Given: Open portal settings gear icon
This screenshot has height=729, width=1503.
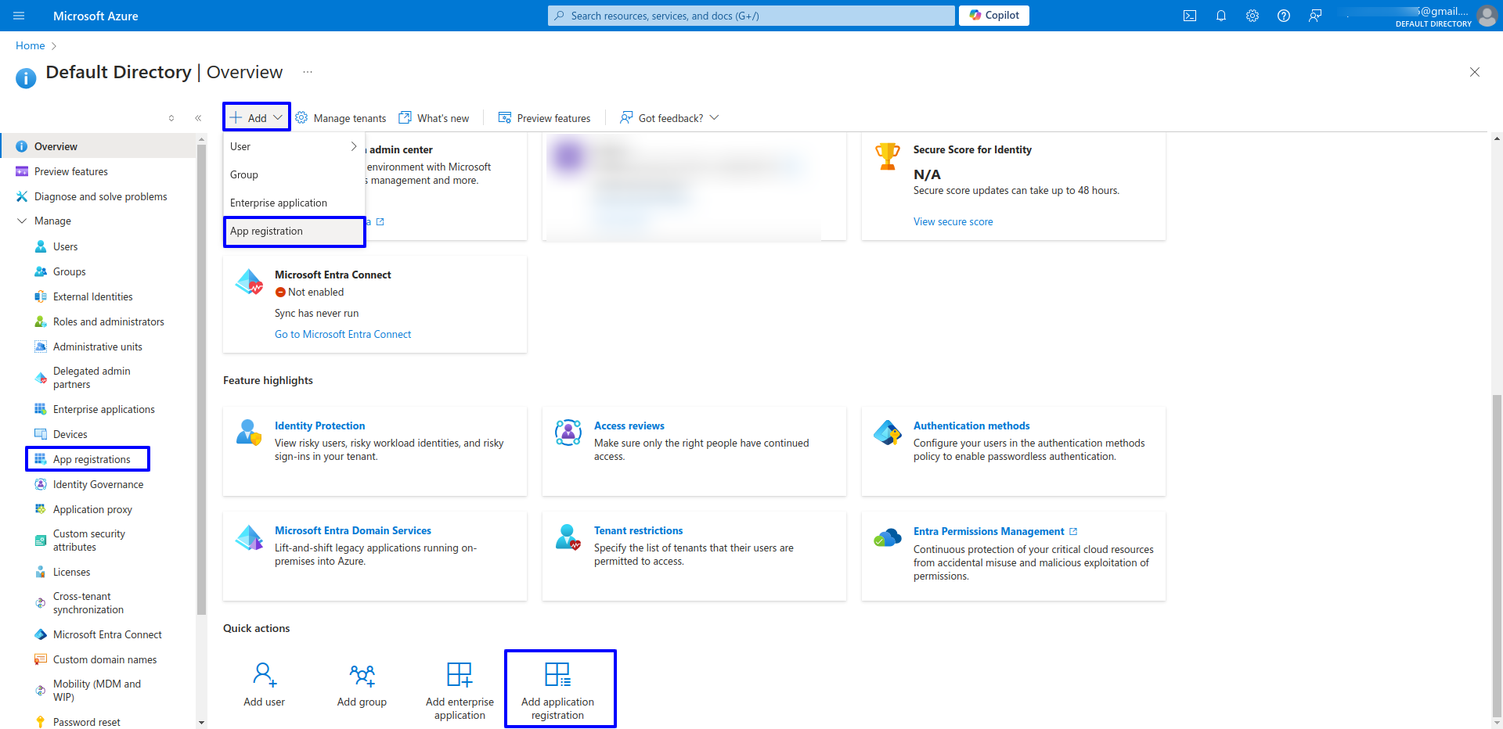Looking at the screenshot, I should 1252,16.
